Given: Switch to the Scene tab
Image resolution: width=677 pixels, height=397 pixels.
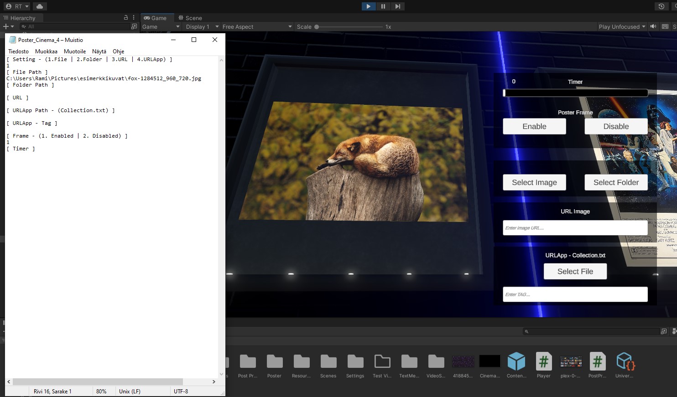Looking at the screenshot, I should (x=194, y=18).
